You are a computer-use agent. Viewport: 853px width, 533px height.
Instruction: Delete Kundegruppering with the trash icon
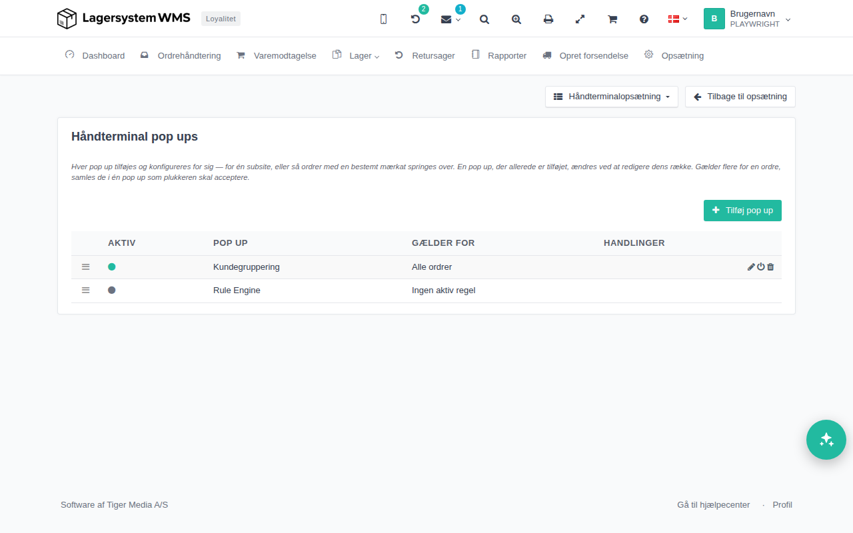770,266
